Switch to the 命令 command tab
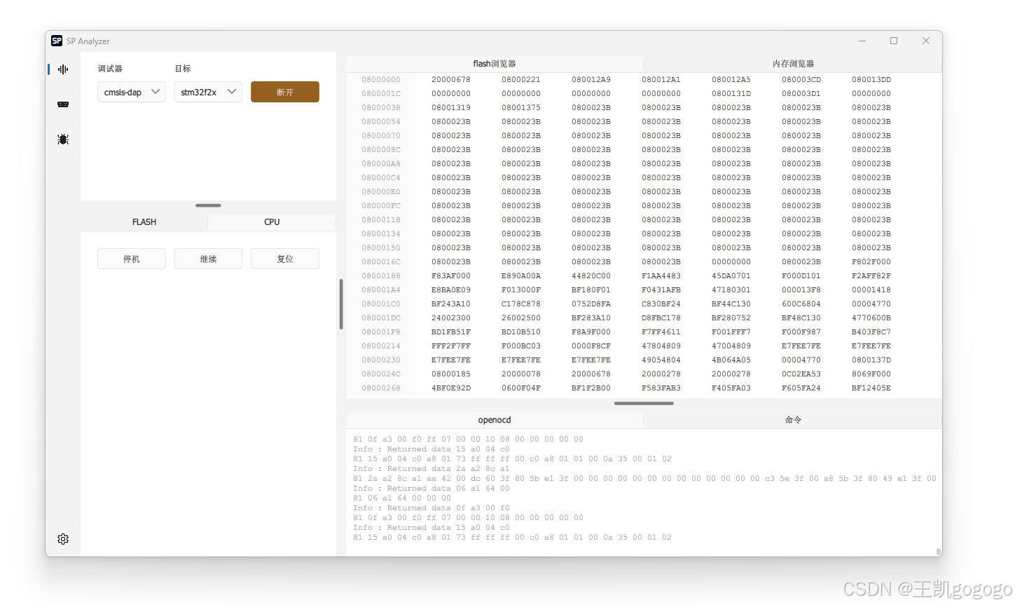This screenshot has height=607, width=1015. [793, 420]
